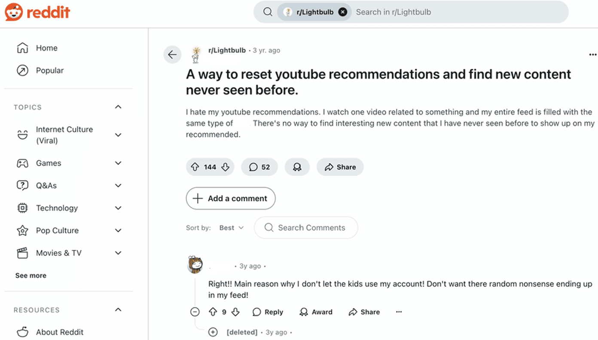The image size is (598, 340).
Task: Open the r/Lightbulb subreddit link
Action: point(227,50)
